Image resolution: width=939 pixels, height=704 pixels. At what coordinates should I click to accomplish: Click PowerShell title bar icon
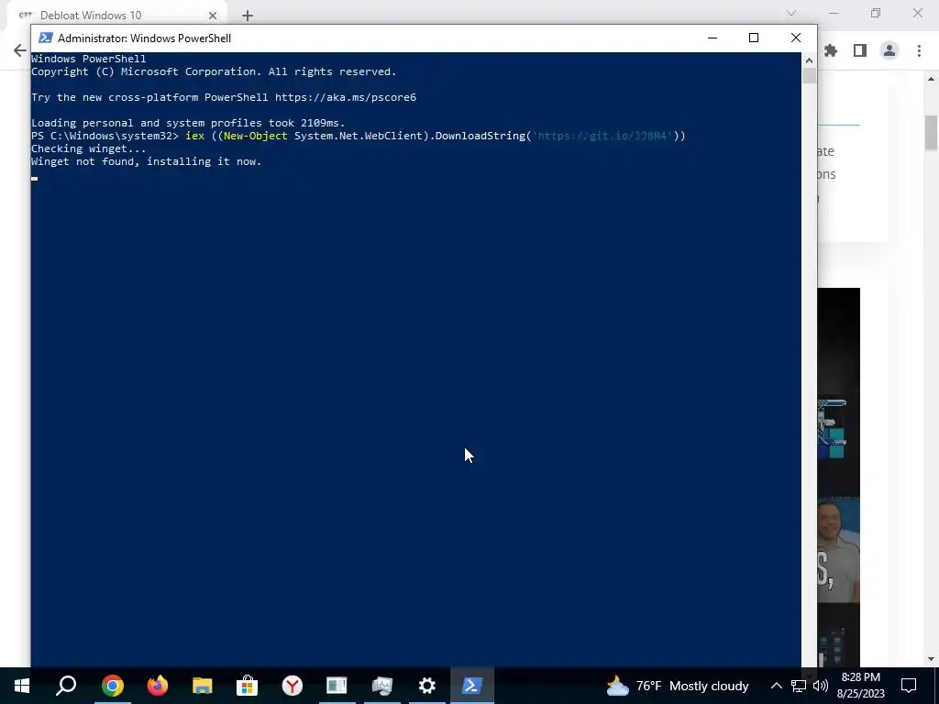[46, 38]
